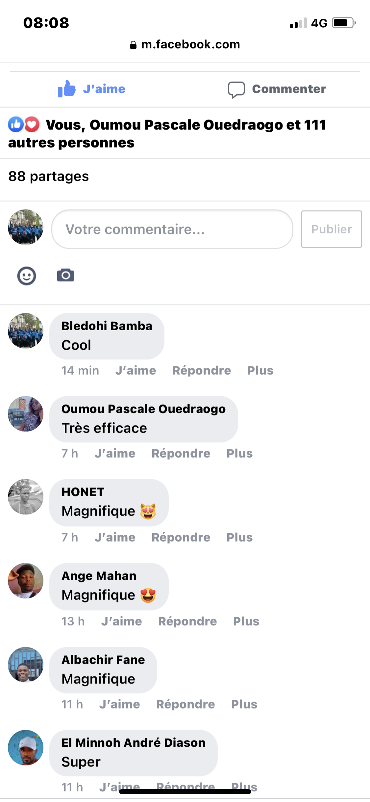Tap the lock icon beside m.facebook.com

pyautogui.click(x=133, y=45)
